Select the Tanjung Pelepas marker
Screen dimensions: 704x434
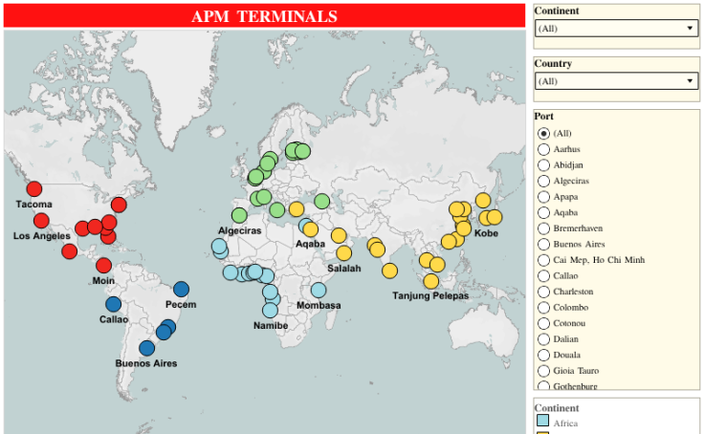[x=431, y=281]
